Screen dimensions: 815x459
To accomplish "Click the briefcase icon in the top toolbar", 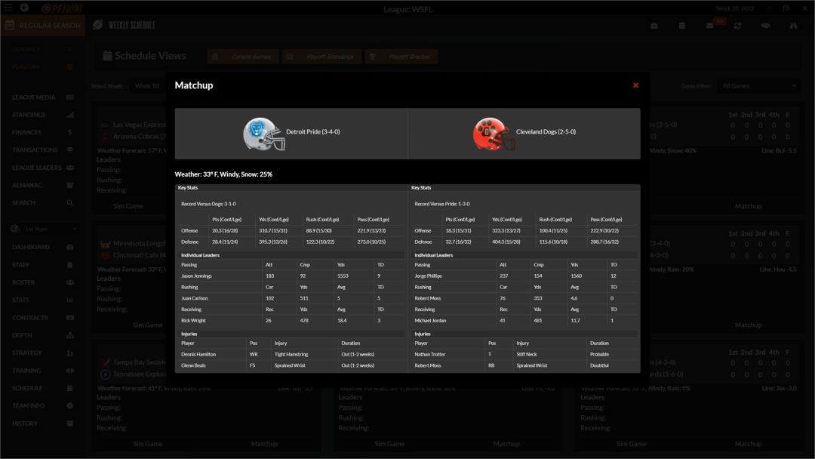I will coord(654,26).
